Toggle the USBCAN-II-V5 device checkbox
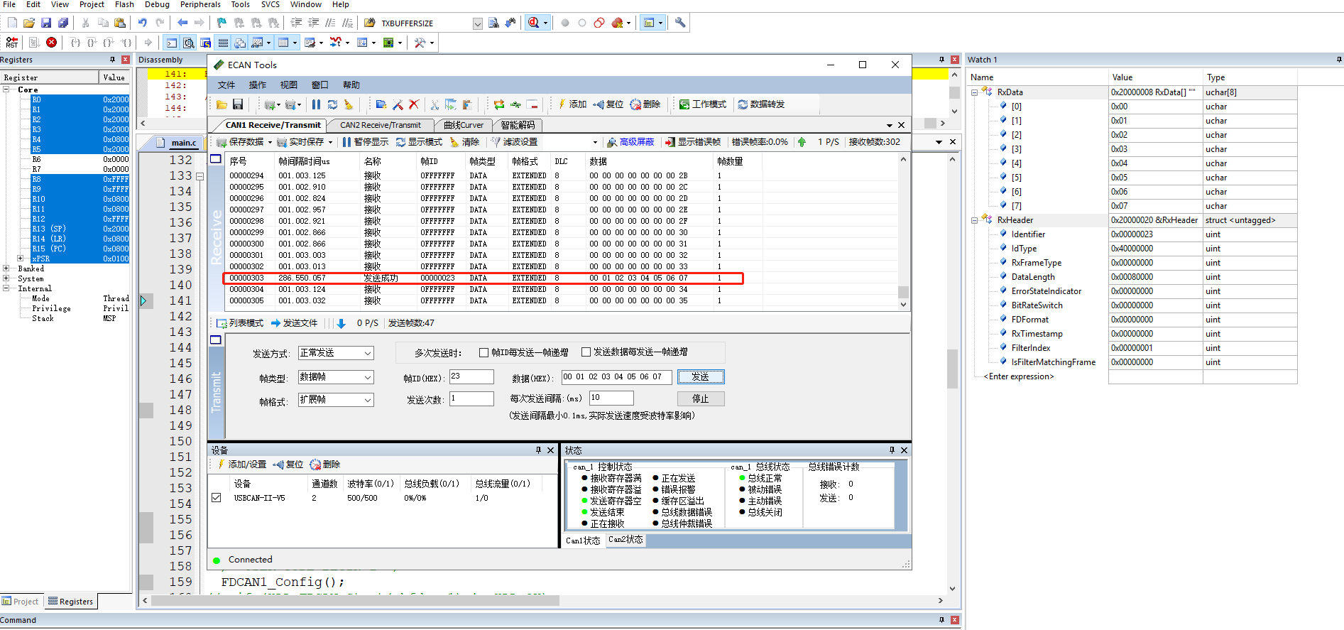This screenshot has width=1344, height=630. tap(216, 498)
